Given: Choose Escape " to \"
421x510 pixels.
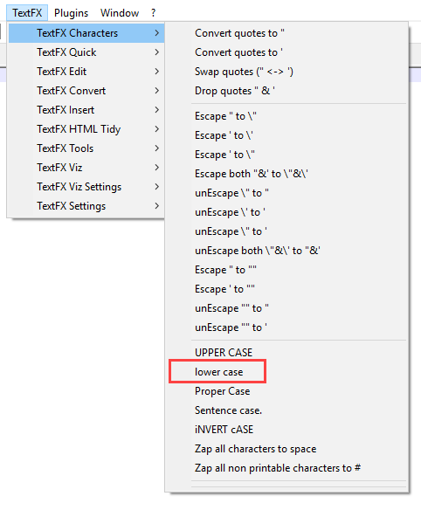Looking at the screenshot, I should click(286, 116).
